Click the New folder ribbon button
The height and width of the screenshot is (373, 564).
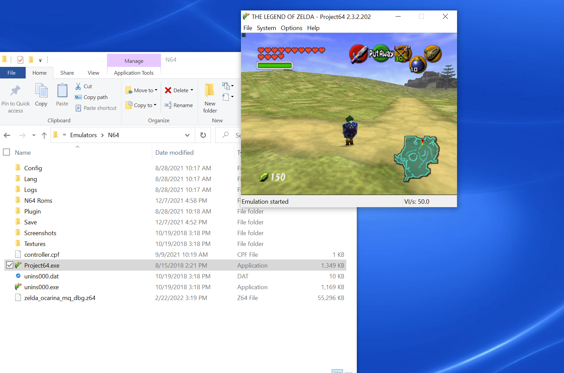pyautogui.click(x=210, y=98)
